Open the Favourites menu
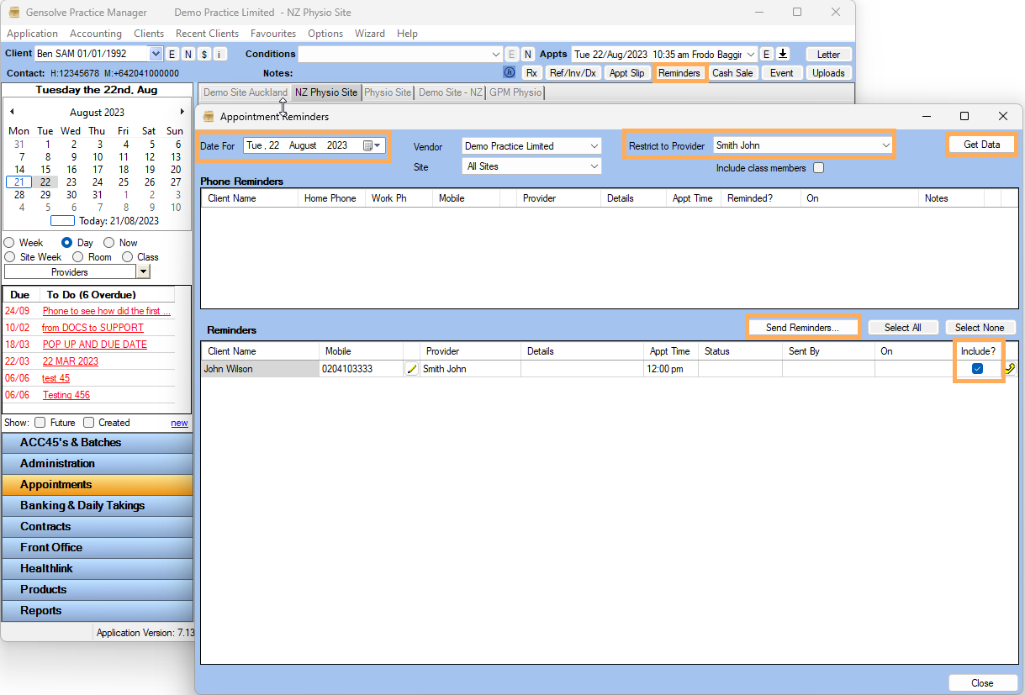The width and height of the screenshot is (1025, 695). pyautogui.click(x=273, y=34)
